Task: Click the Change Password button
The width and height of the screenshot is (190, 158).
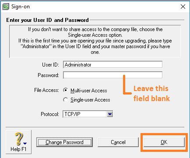Action: [x=64, y=142]
